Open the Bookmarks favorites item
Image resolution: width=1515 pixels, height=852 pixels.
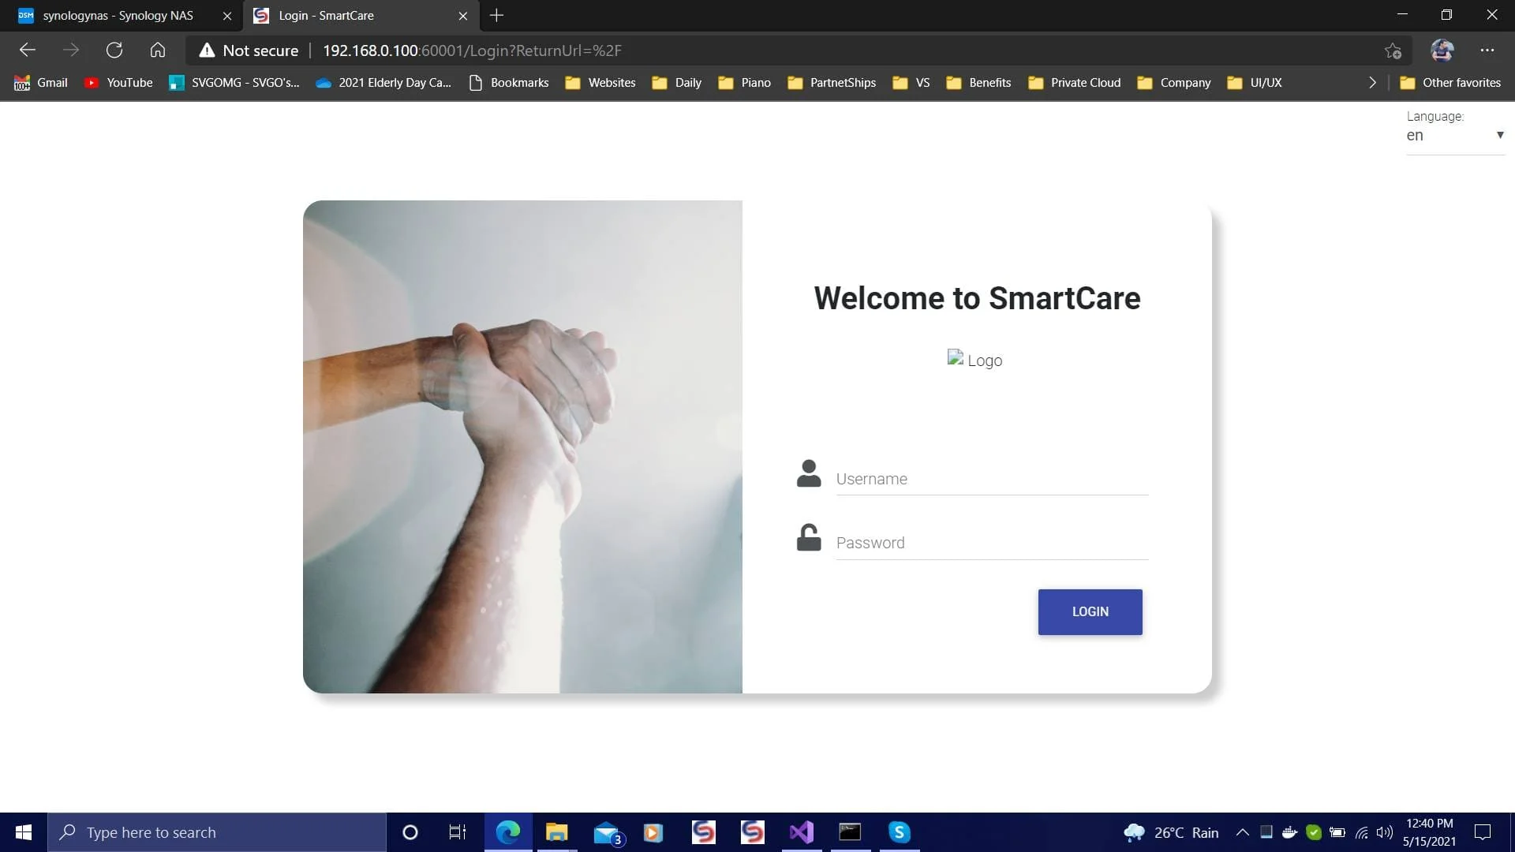pos(509,83)
